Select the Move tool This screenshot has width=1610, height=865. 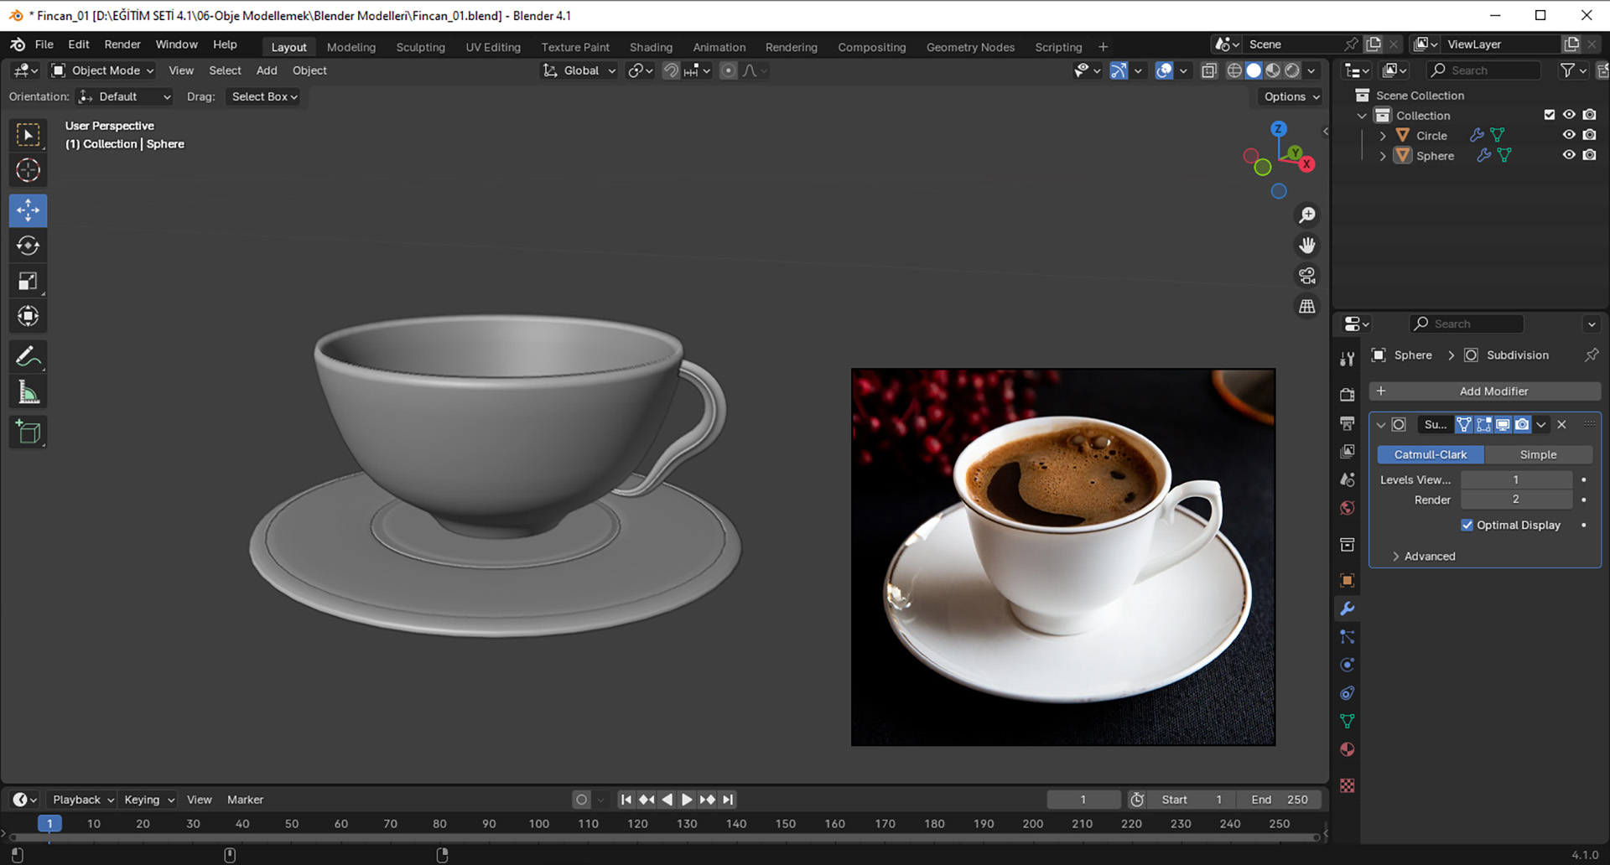(28, 210)
